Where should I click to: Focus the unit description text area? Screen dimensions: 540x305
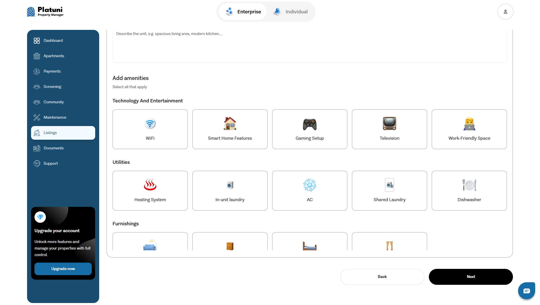click(x=310, y=46)
